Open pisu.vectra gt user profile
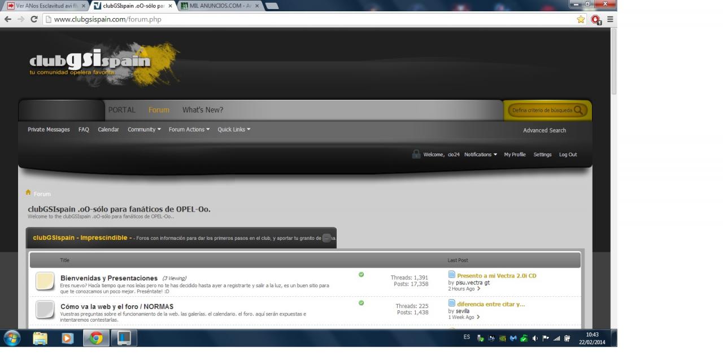 tap(473, 283)
